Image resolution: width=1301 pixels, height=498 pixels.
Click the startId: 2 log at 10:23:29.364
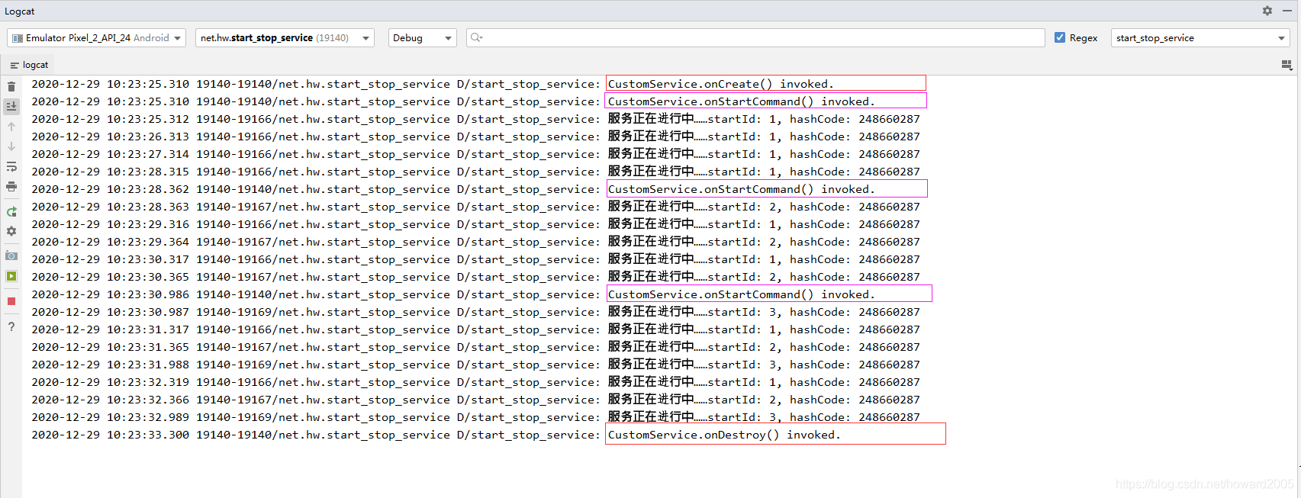coord(764,242)
